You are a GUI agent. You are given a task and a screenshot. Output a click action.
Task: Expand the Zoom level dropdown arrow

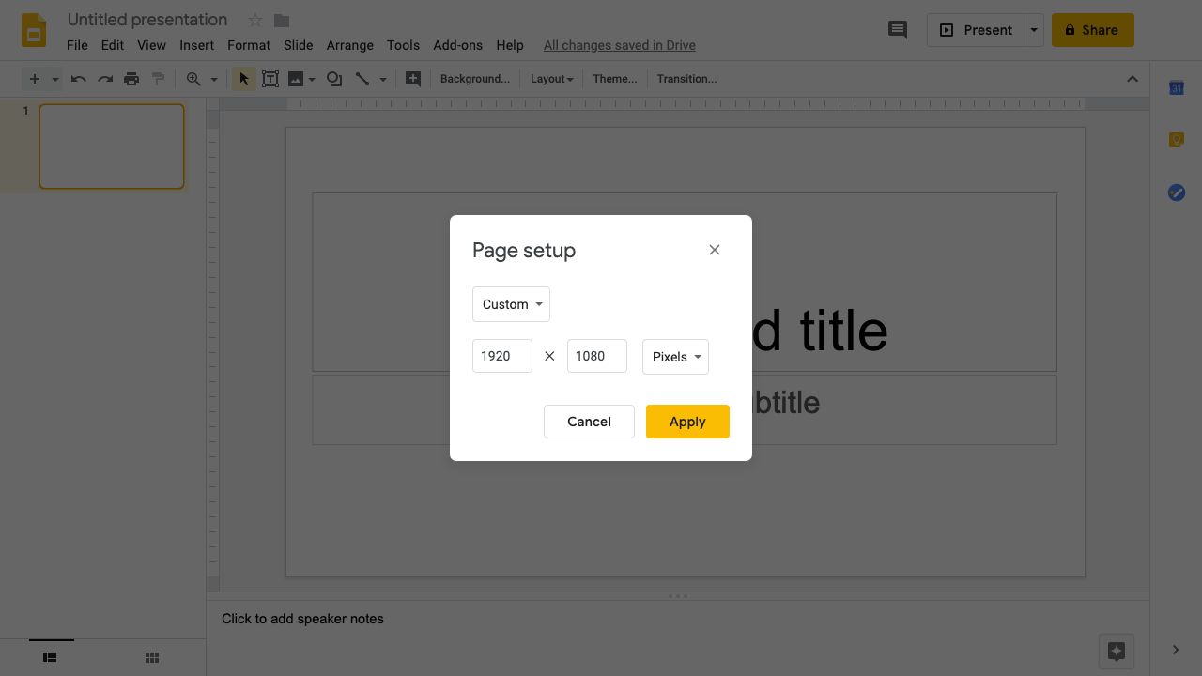pyautogui.click(x=213, y=79)
